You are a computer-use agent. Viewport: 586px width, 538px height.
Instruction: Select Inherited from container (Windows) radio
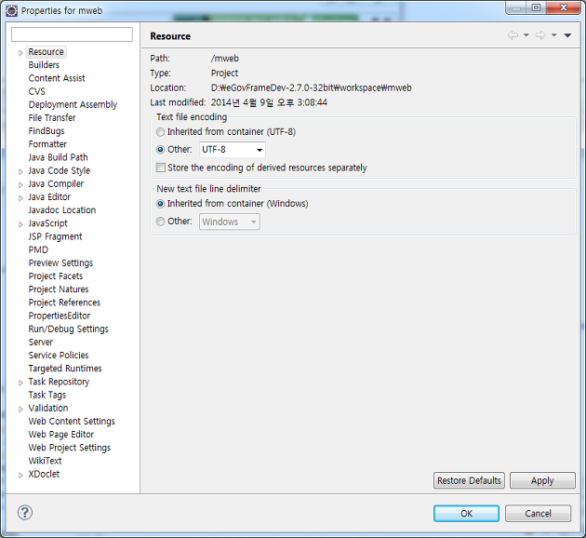[160, 204]
